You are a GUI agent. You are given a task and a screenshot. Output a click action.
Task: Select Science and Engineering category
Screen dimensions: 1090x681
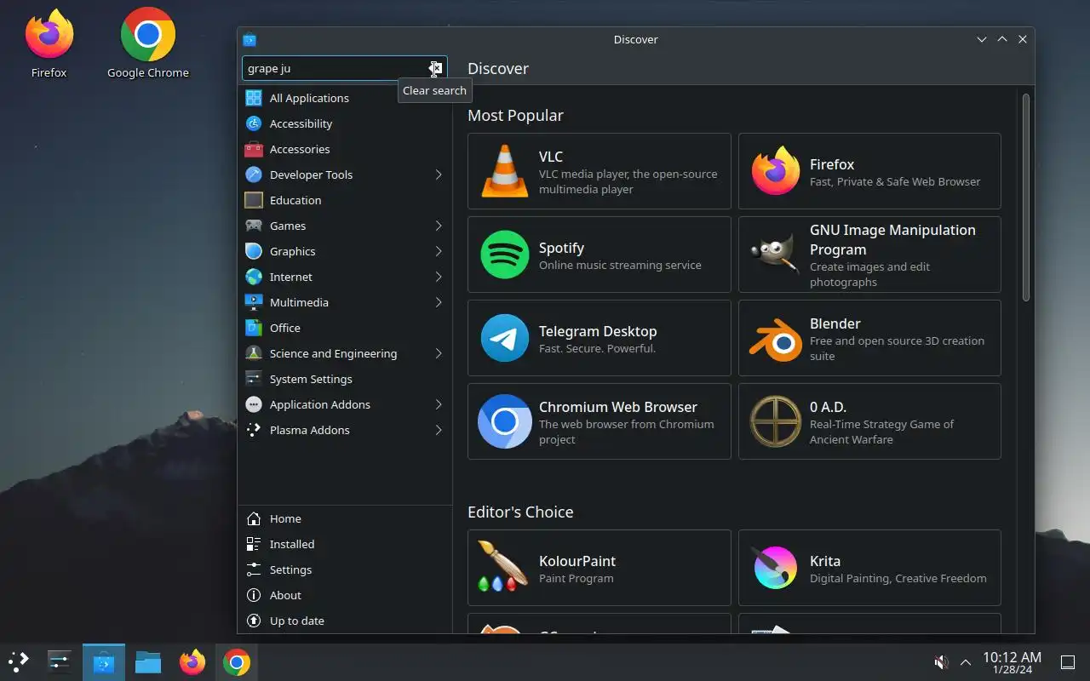pos(345,353)
